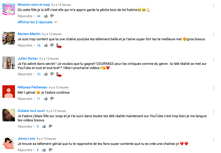Image resolution: width=221 pixels, height=153 pixels.
Task: Click the creator heart badge on Meriem's comment
Action: click(59, 46)
